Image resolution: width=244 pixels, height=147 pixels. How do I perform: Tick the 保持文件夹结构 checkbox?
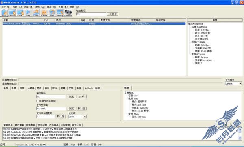[37, 101]
